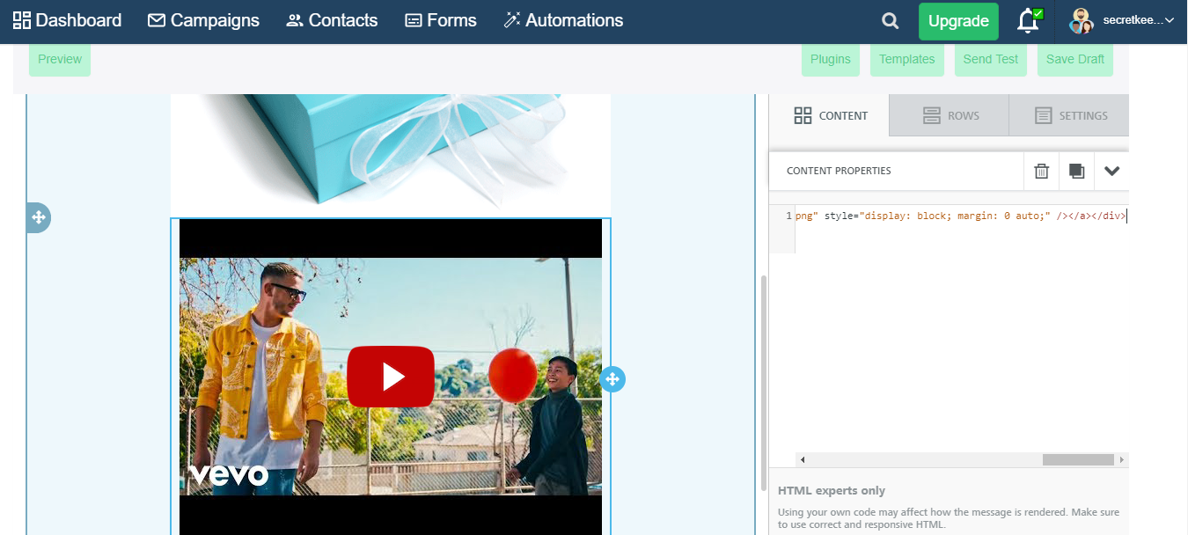The image size is (1188, 535).
Task: Click the Plugins button
Action: [831, 59]
